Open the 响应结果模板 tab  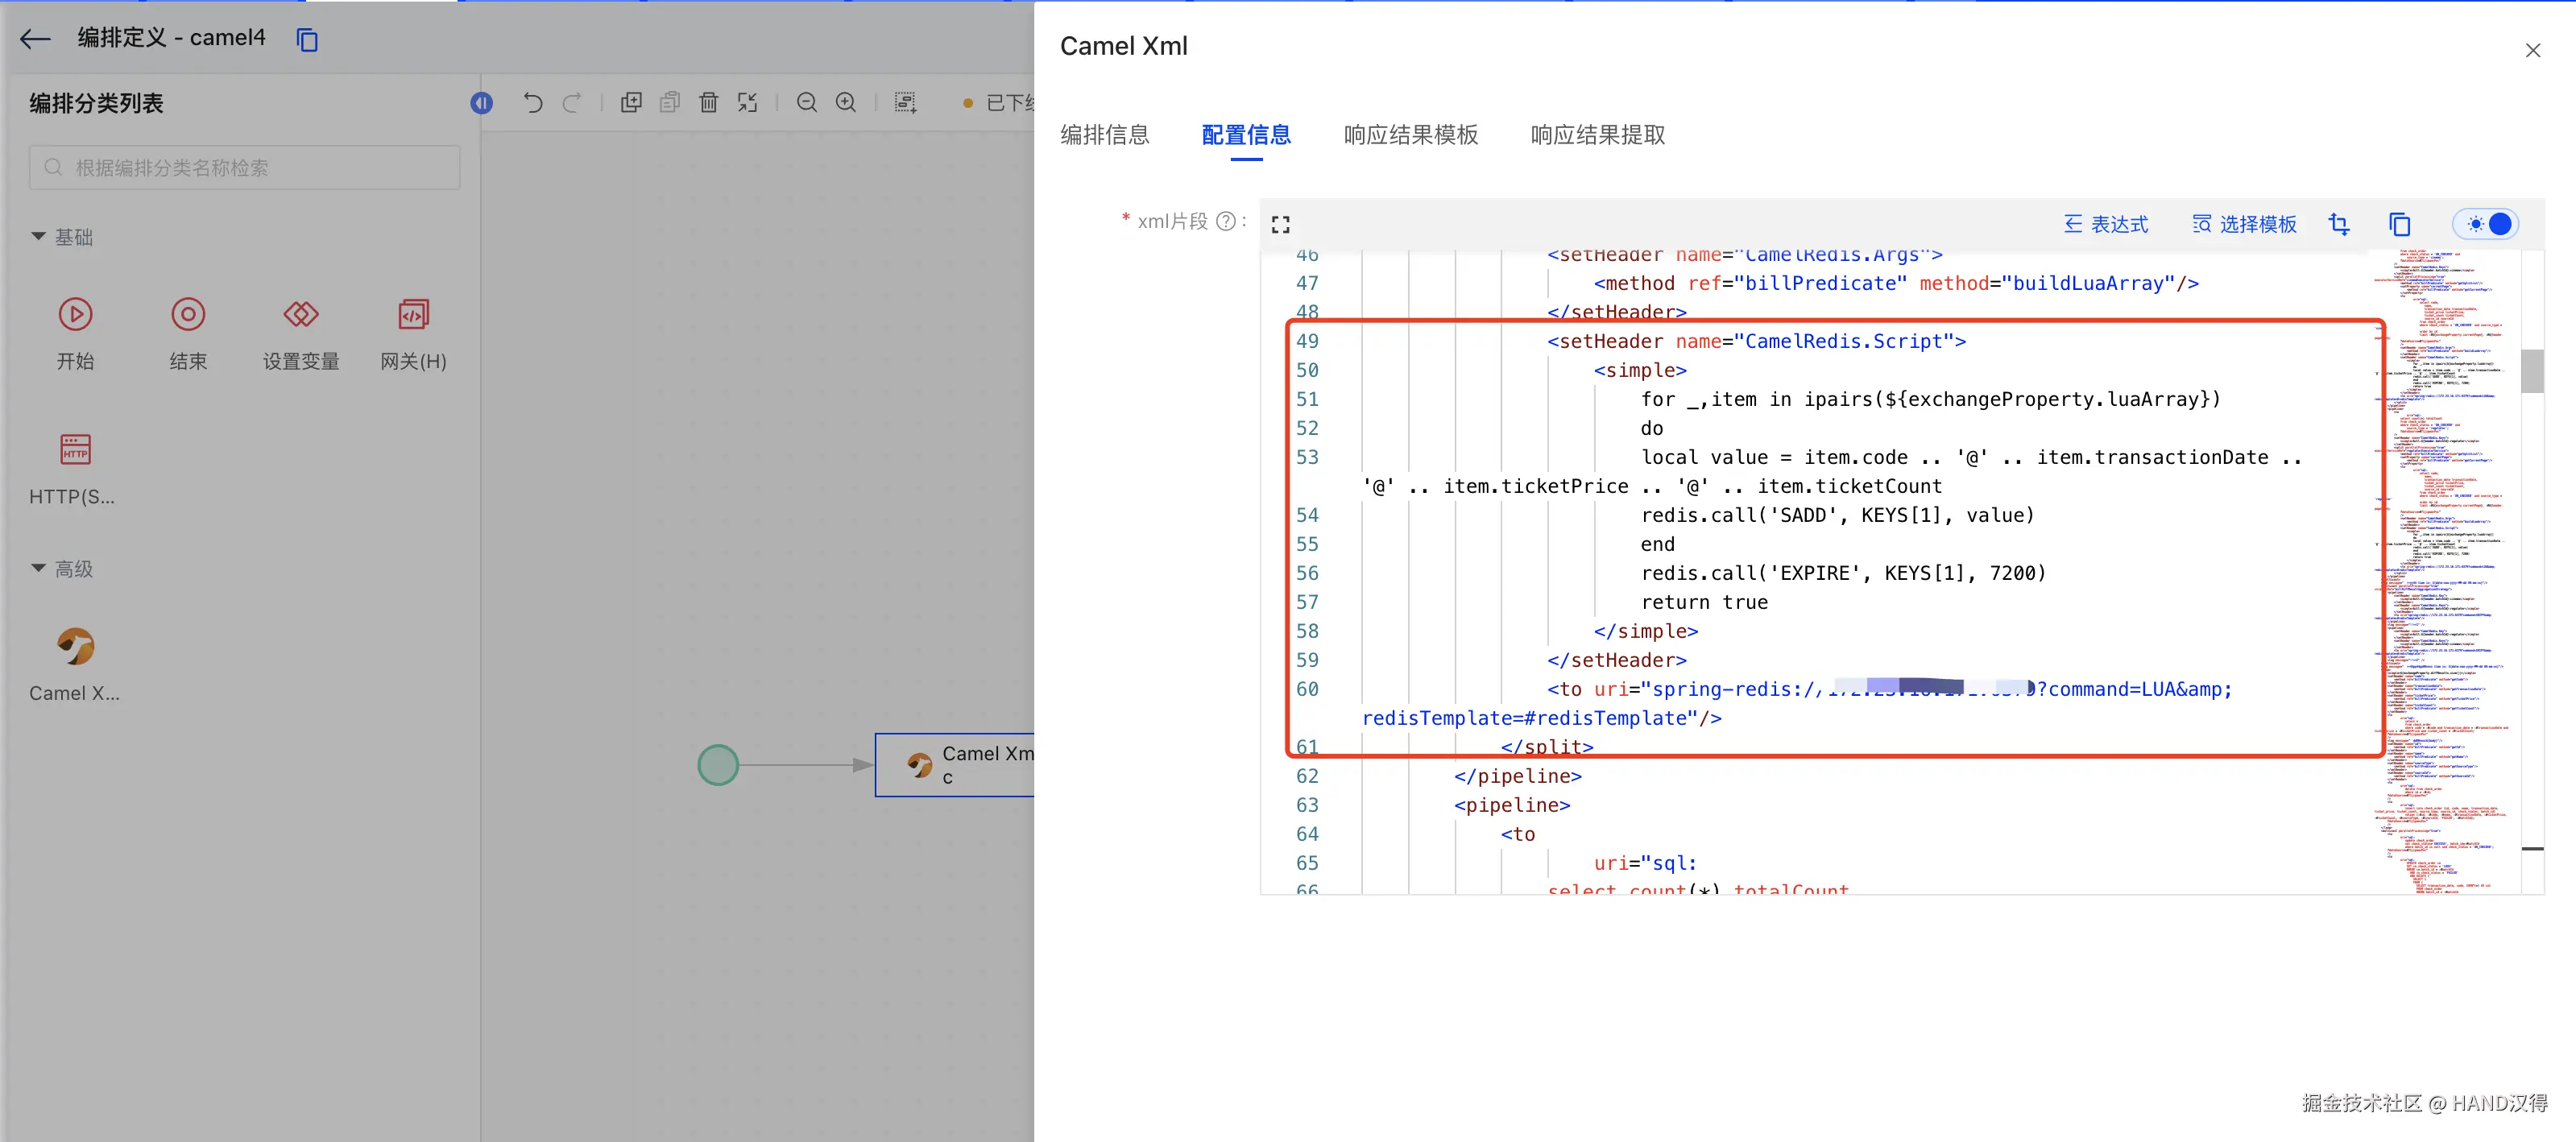pyautogui.click(x=1410, y=135)
